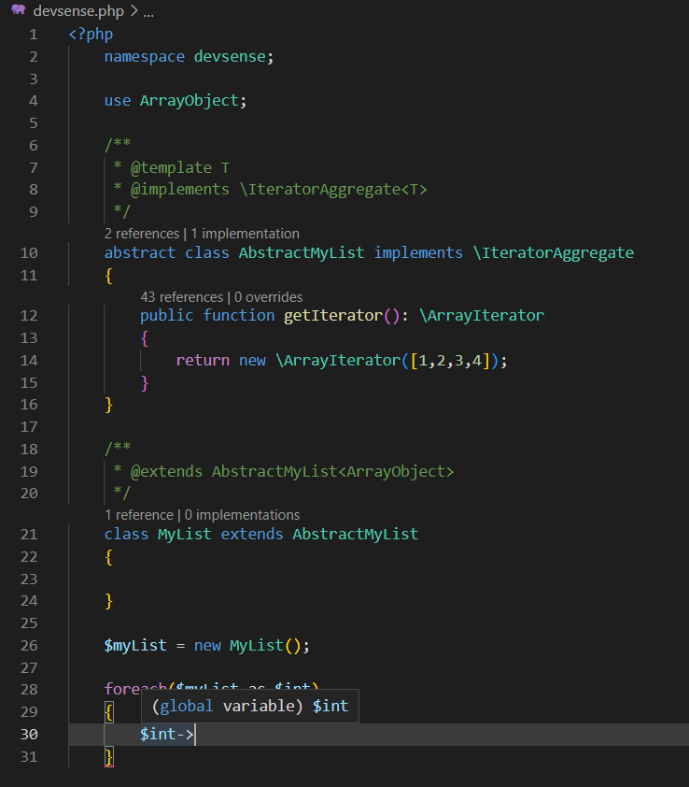Image resolution: width=689 pixels, height=787 pixels.
Task: Show "43 references" for getIterator
Action: pyautogui.click(x=181, y=297)
